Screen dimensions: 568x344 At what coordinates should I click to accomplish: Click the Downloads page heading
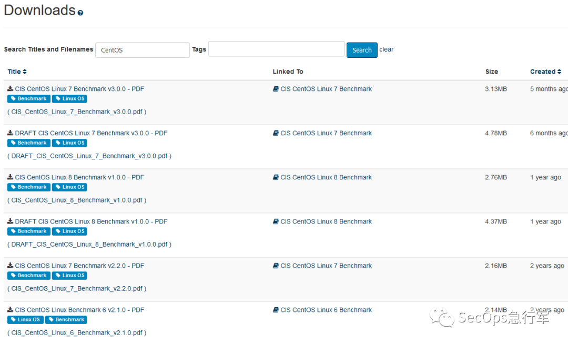[40, 10]
